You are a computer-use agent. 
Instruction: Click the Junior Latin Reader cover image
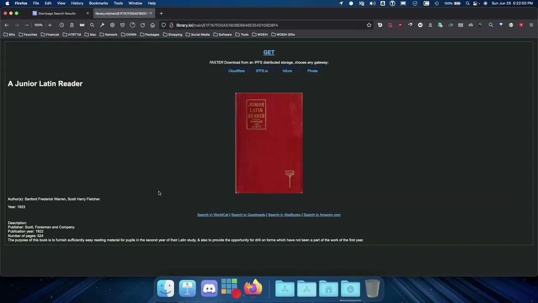tap(269, 143)
